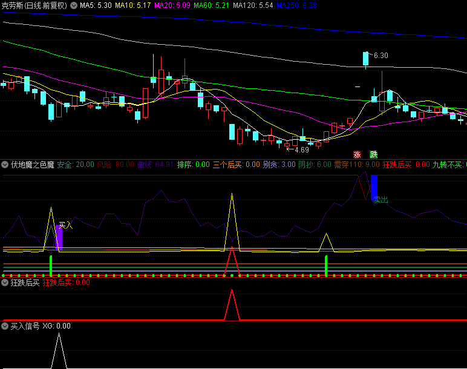Click the 三个后买: 0.00 value
This screenshot has height=369, width=467.
click(236, 165)
